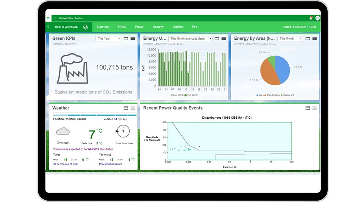
Task: Toggle the Restaurant legend entry
Action: coord(288,95)
